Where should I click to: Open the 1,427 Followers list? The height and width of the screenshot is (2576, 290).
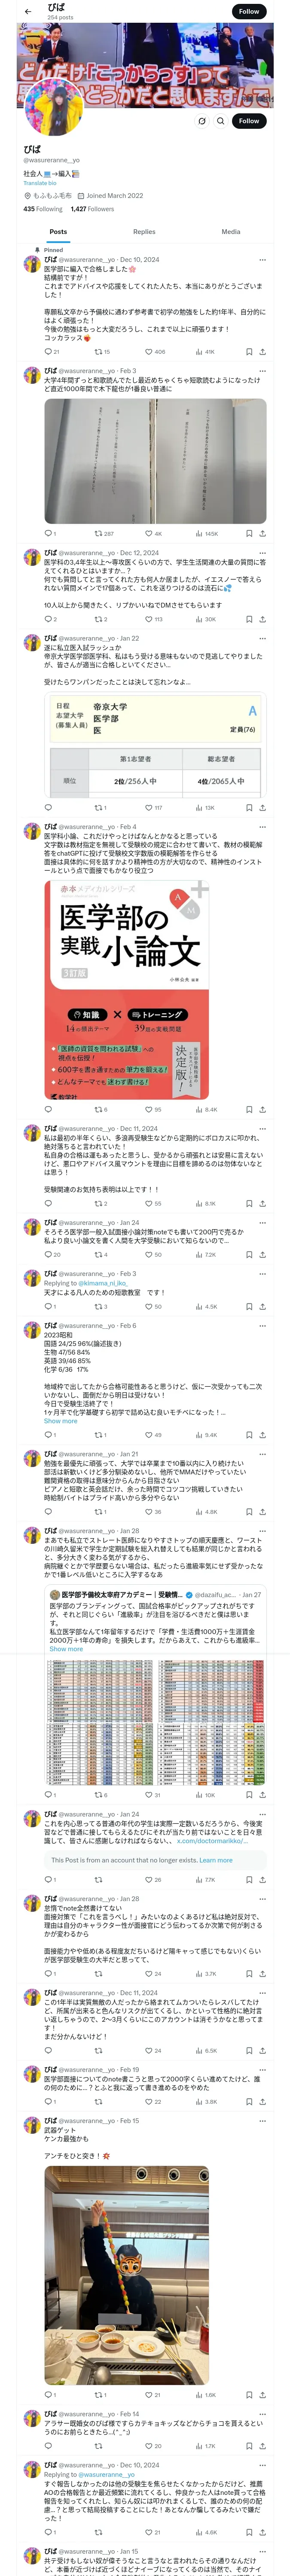[92, 209]
